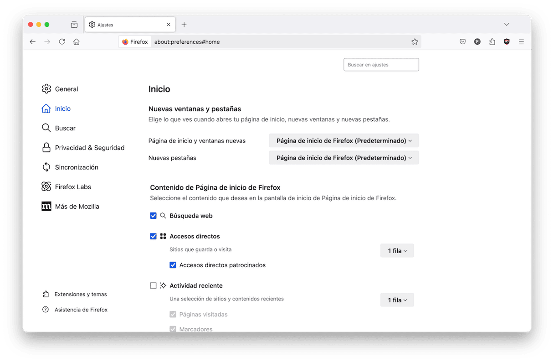Viewport: 554px width, 362px height.
Task: Open Página de inicio y ventanas nuevas dropdown
Action: pyautogui.click(x=344, y=140)
